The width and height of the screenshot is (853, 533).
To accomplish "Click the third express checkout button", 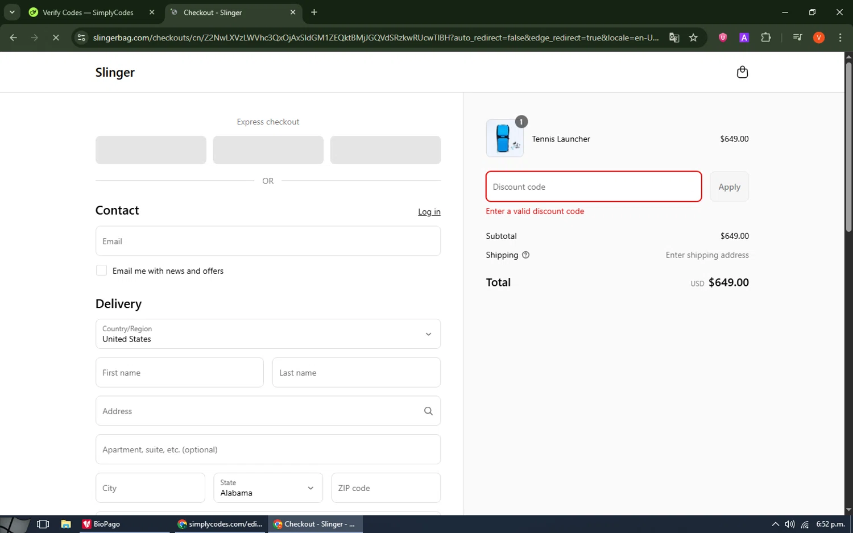I will coord(386,150).
